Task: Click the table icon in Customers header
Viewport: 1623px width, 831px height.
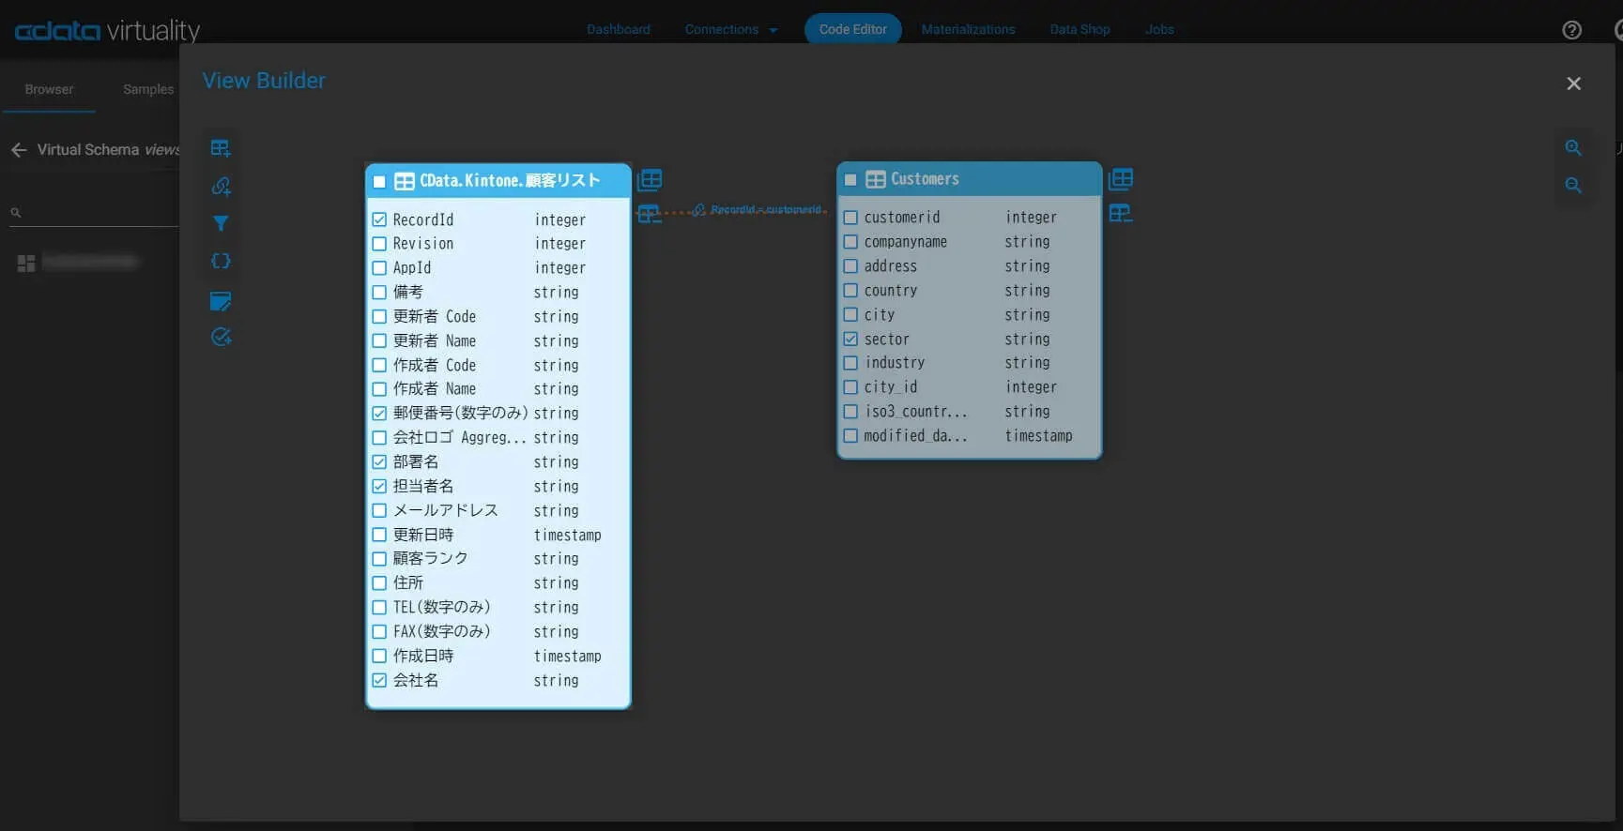Action: coord(876,179)
